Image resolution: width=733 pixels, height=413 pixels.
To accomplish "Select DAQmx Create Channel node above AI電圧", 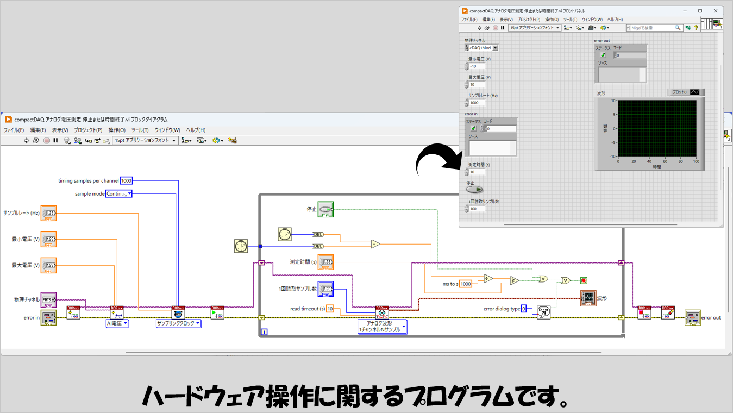I will tap(117, 312).
